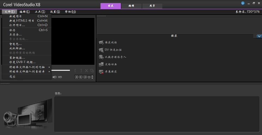This screenshot has width=262, height=135.
Task: Click the 信息 (Information) text area
Action: tap(157, 114)
